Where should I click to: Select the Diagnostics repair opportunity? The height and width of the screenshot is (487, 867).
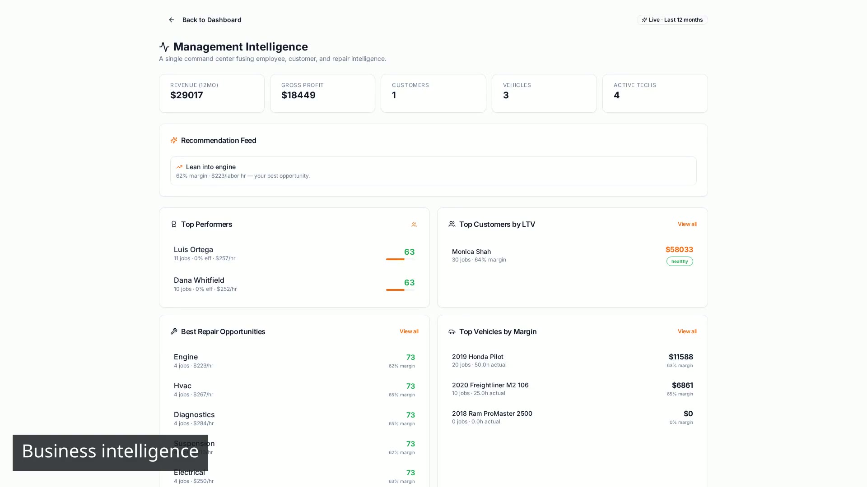[x=294, y=418]
